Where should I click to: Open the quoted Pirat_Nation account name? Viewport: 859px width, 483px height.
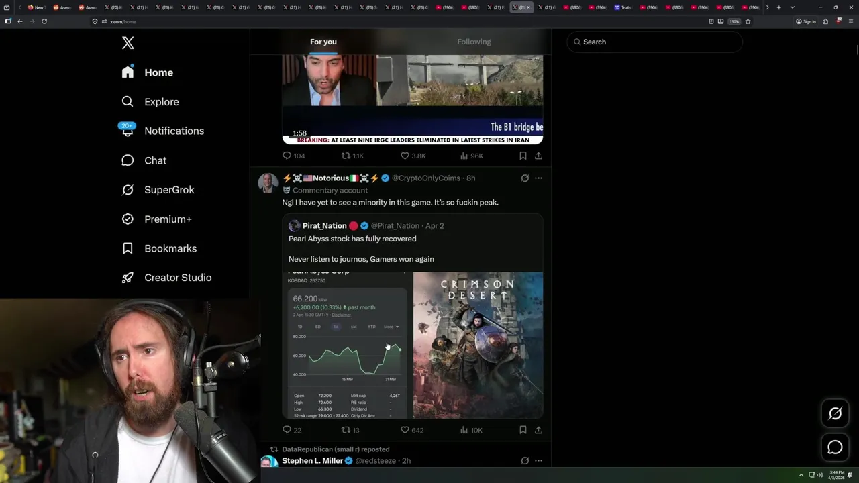click(x=324, y=226)
